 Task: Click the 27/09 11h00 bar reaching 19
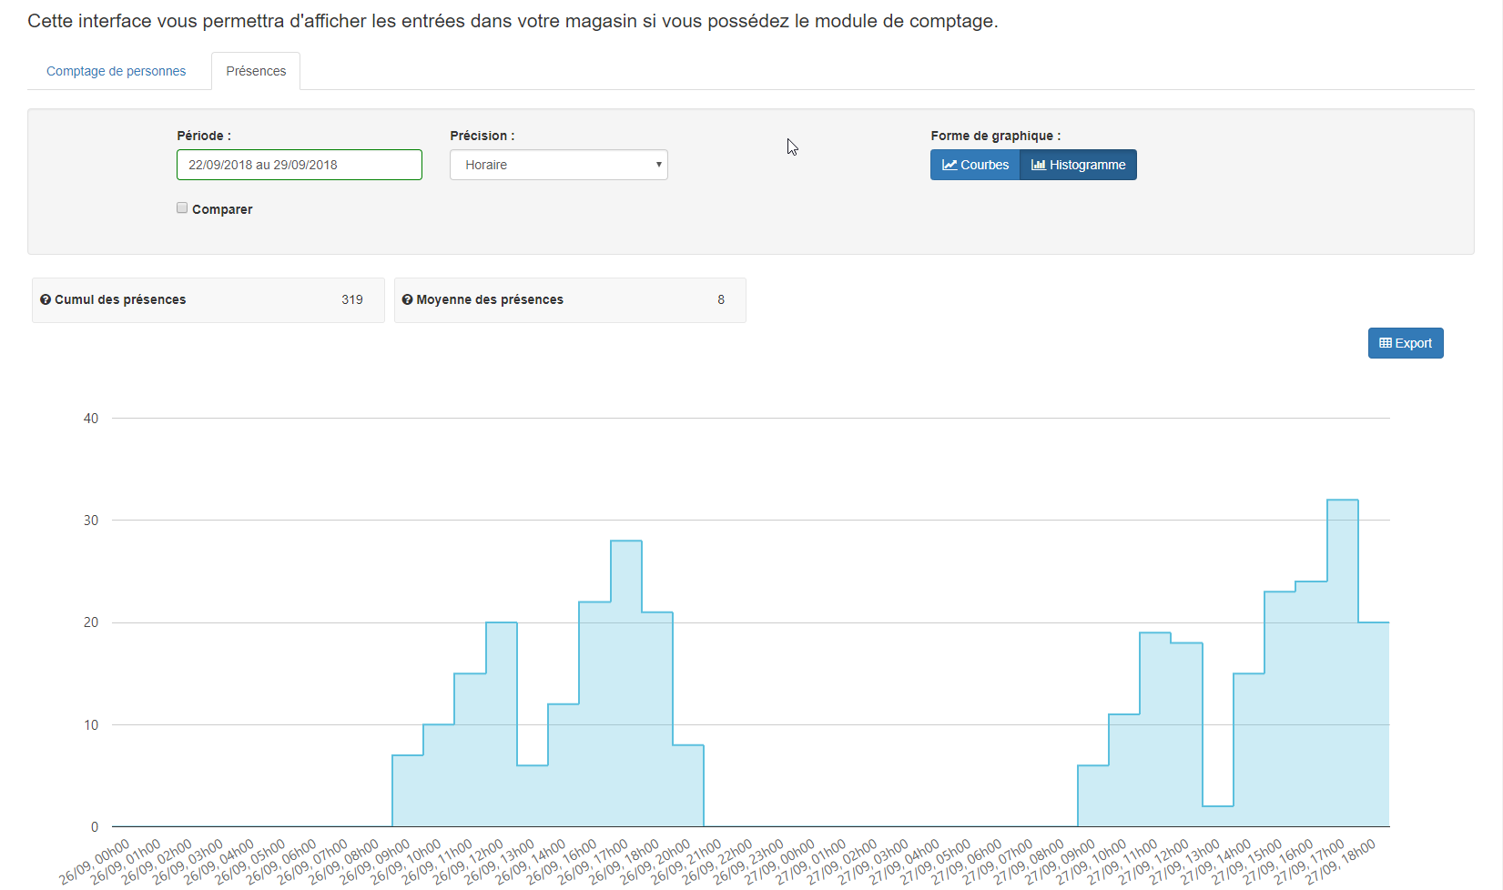point(1155,730)
